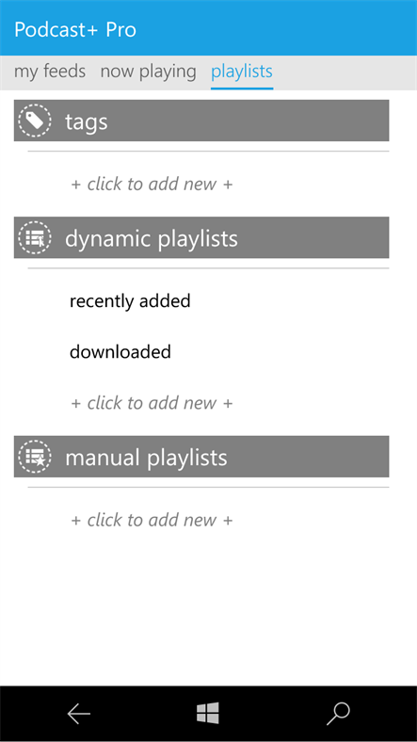Collapse the tags section header
417x742 pixels.
click(x=201, y=121)
